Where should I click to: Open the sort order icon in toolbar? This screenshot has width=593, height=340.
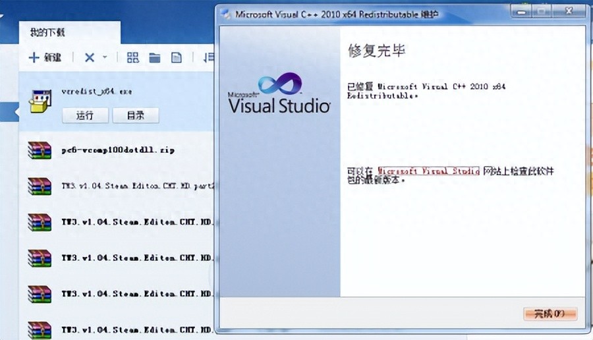point(209,58)
